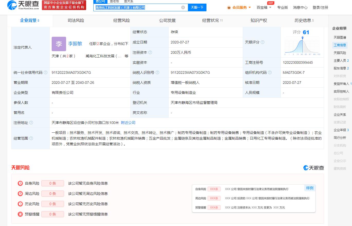Jump to 同行分析 in sidebar
Screen dimensions: 352x226
(x=340, y=138)
